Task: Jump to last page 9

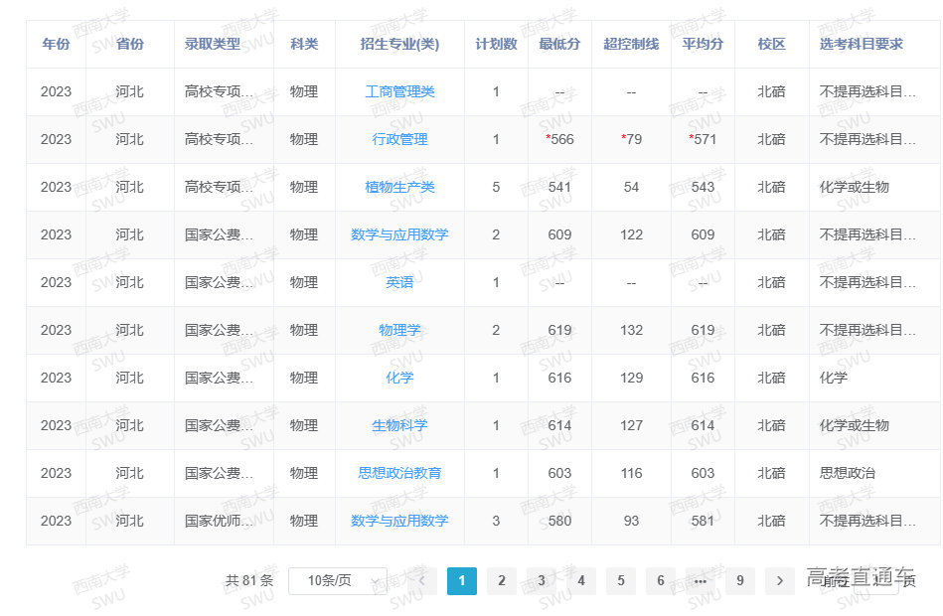Action: [x=740, y=581]
